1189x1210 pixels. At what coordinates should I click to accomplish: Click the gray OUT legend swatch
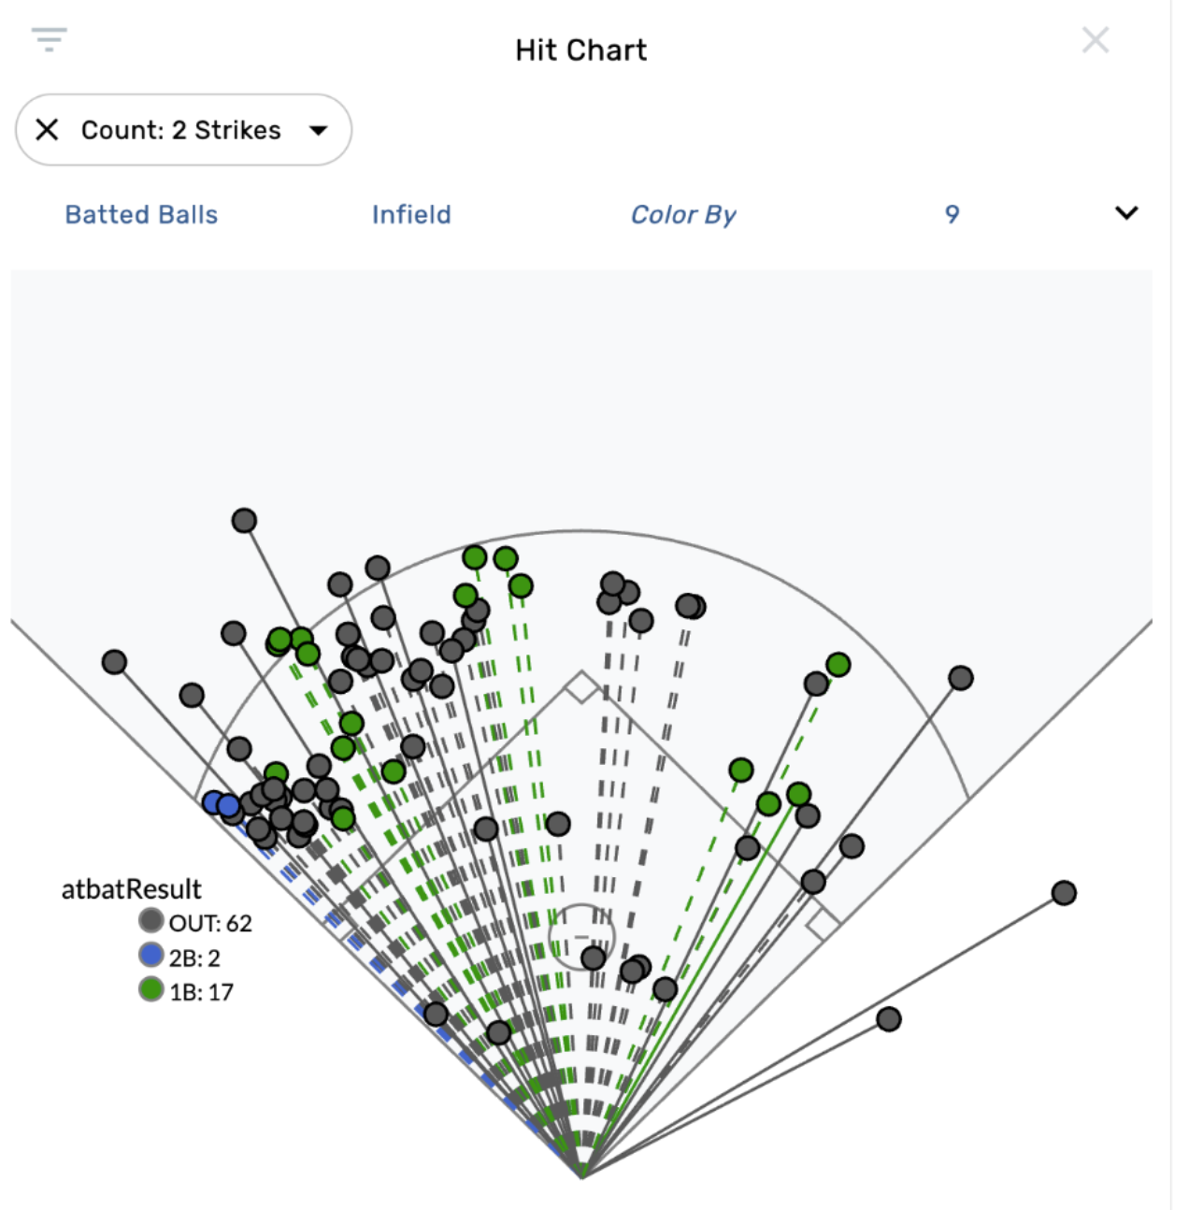click(150, 921)
